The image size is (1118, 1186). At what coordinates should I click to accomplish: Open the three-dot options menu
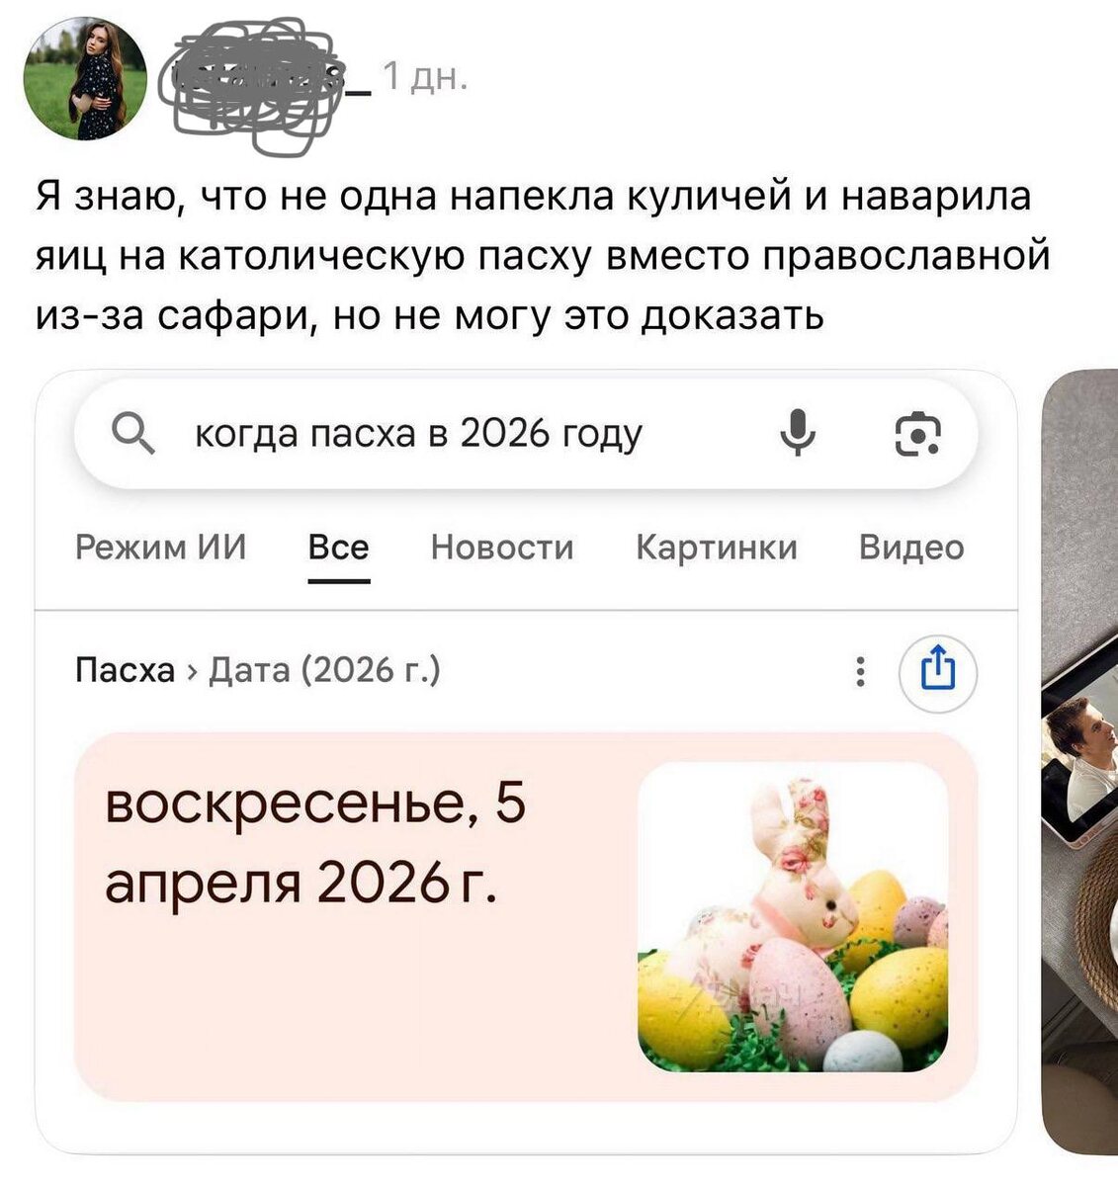[860, 671]
